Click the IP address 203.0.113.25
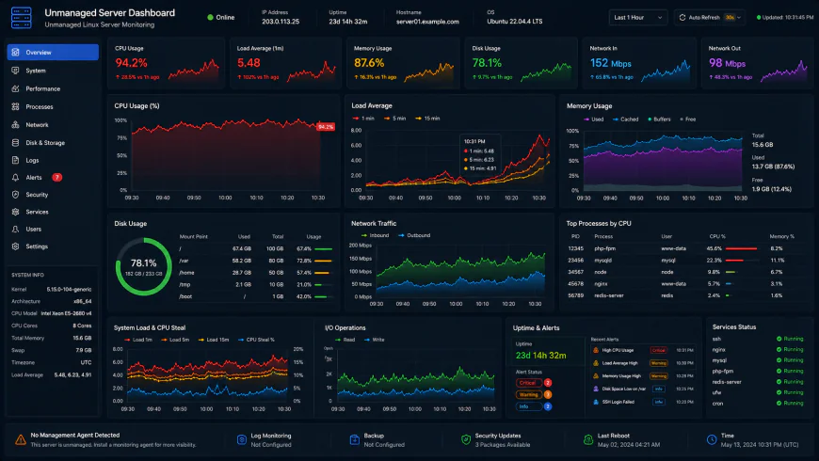Viewport: 819px width, 461px height. (x=281, y=22)
